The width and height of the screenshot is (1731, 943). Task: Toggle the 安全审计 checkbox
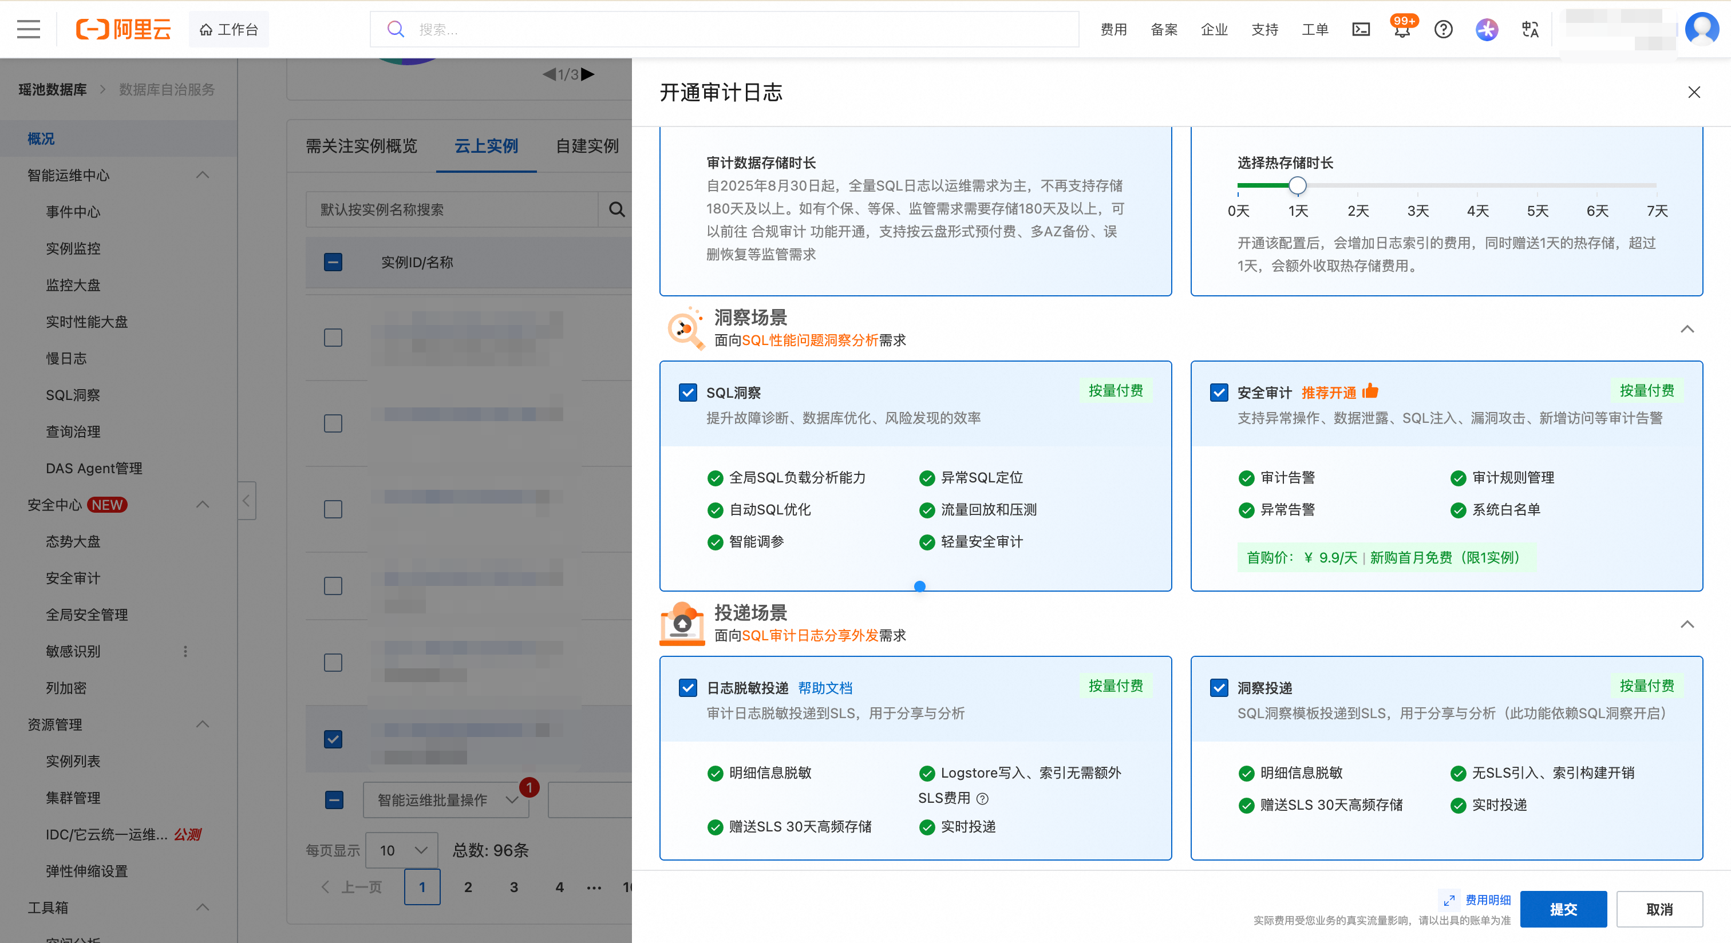point(1218,392)
